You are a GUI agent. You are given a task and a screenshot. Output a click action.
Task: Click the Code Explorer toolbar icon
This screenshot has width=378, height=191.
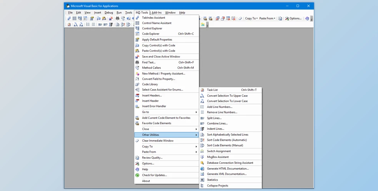pyautogui.click(x=85, y=18)
